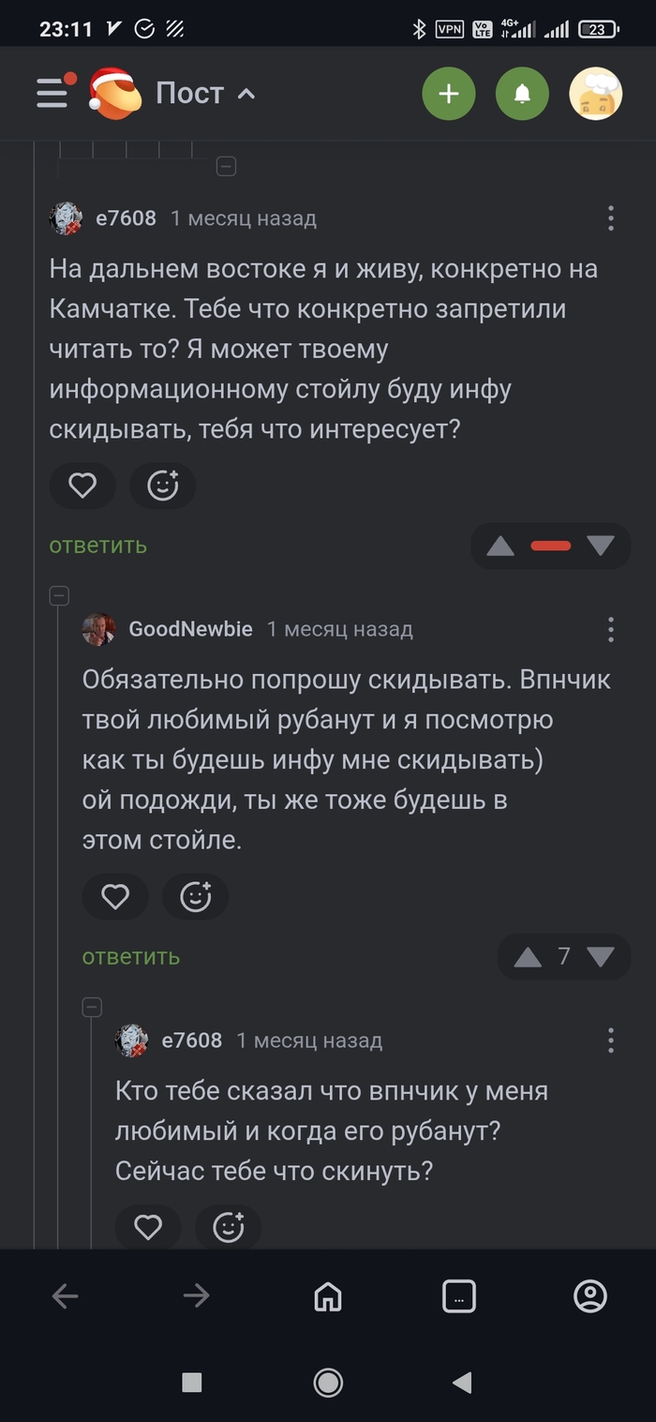Open profile avatar in top bar
Viewport: 656px width, 1422px height.
pos(596,94)
